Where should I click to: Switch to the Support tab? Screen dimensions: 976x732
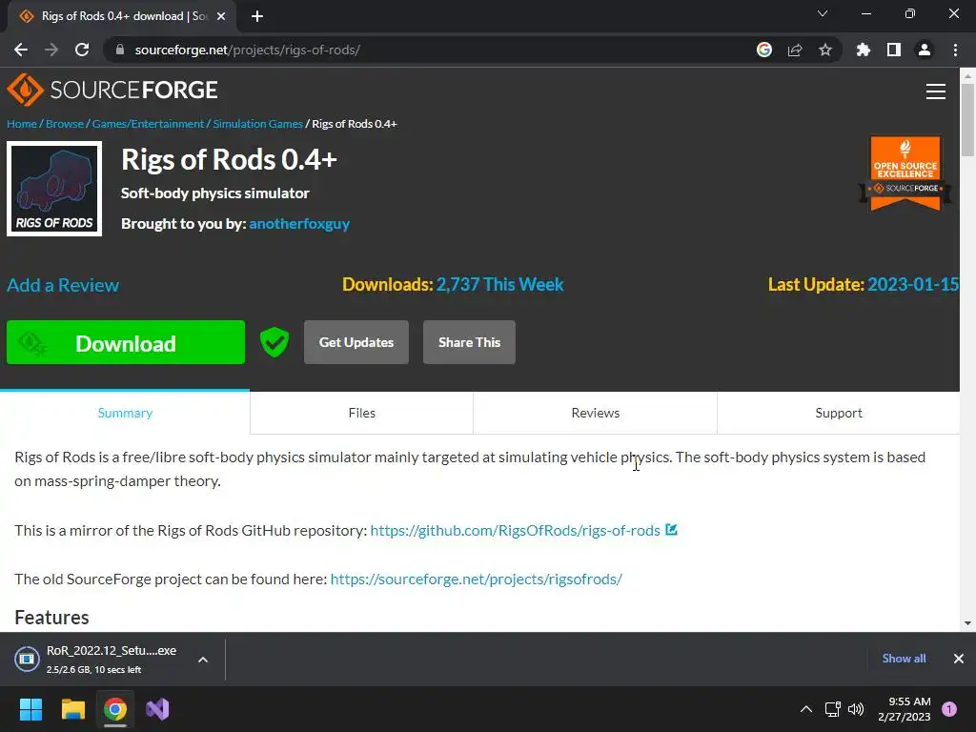pyautogui.click(x=839, y=413)
